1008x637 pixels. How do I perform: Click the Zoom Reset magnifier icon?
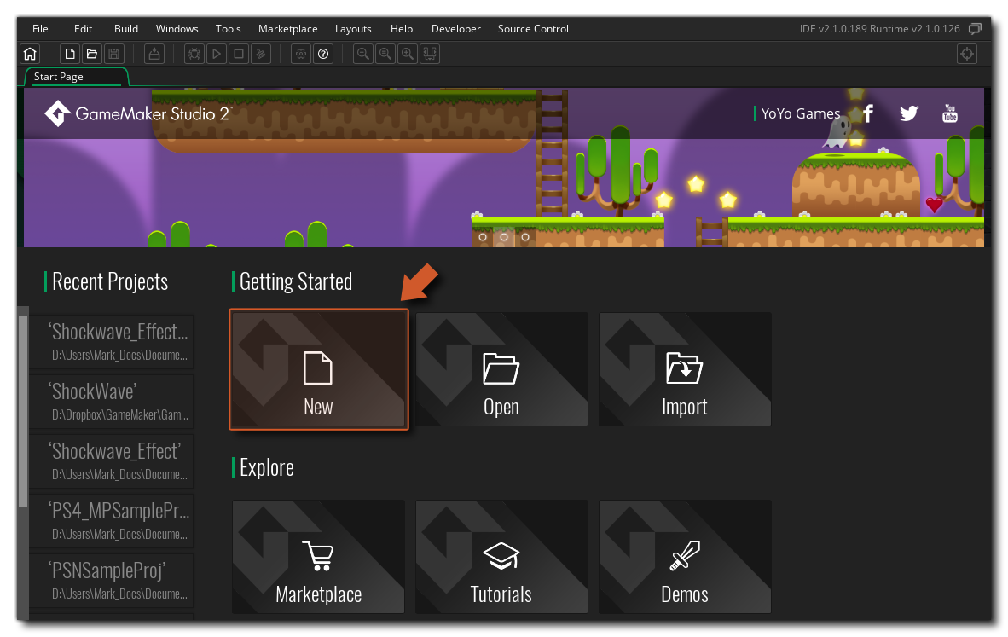(385, 54)
